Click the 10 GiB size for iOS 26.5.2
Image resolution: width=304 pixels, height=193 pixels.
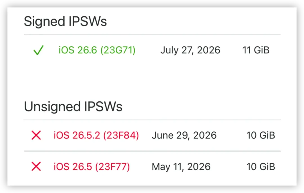tap(261, 135)
